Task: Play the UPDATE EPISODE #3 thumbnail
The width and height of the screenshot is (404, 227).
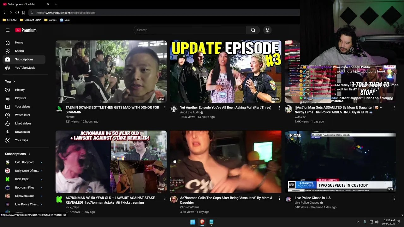Action: [226, 72]
